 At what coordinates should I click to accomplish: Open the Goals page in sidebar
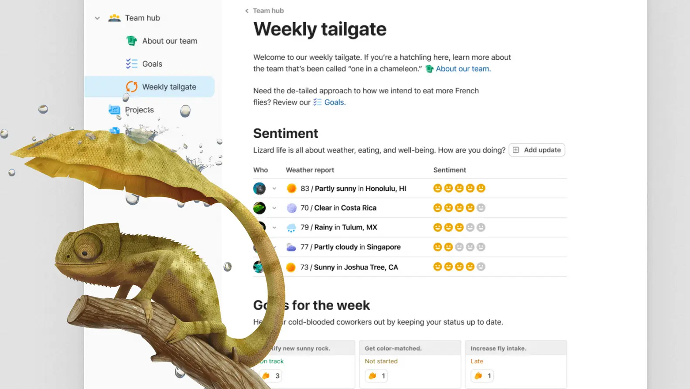point(152,64)
